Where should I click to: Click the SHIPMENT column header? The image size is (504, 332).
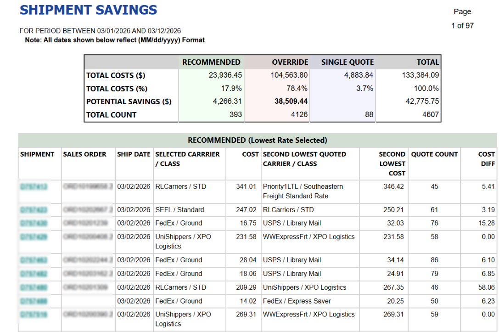coord(37,154)
